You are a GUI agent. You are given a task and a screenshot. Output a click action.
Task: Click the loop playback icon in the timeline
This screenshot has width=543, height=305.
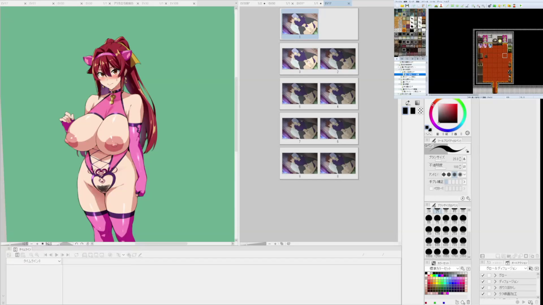coord(76,255)
